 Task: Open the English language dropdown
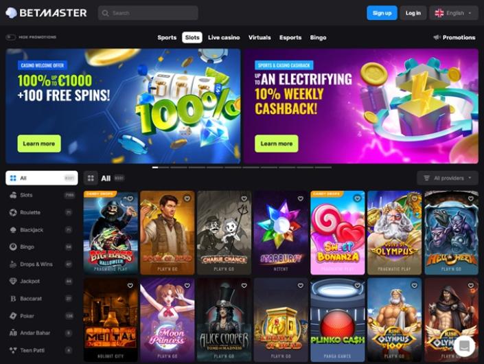pyautogui.click(x=453, y=13)
